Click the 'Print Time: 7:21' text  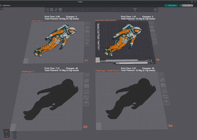[x=52, y=68]
